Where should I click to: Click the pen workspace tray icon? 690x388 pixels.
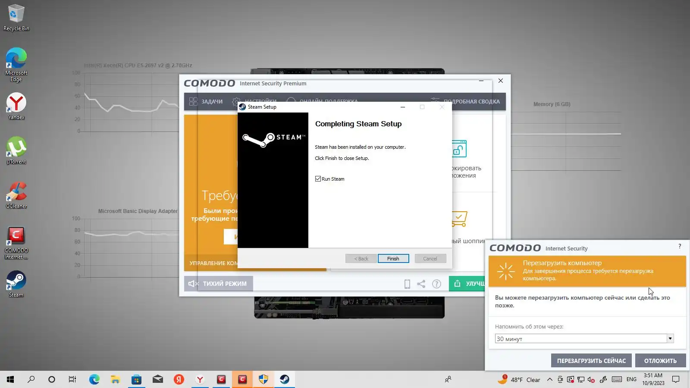click(x=603, y=379)
